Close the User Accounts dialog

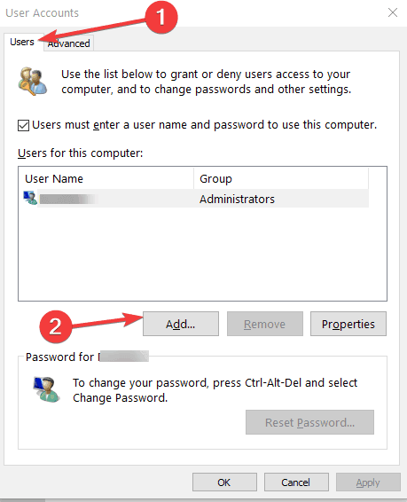coord(393,12)
